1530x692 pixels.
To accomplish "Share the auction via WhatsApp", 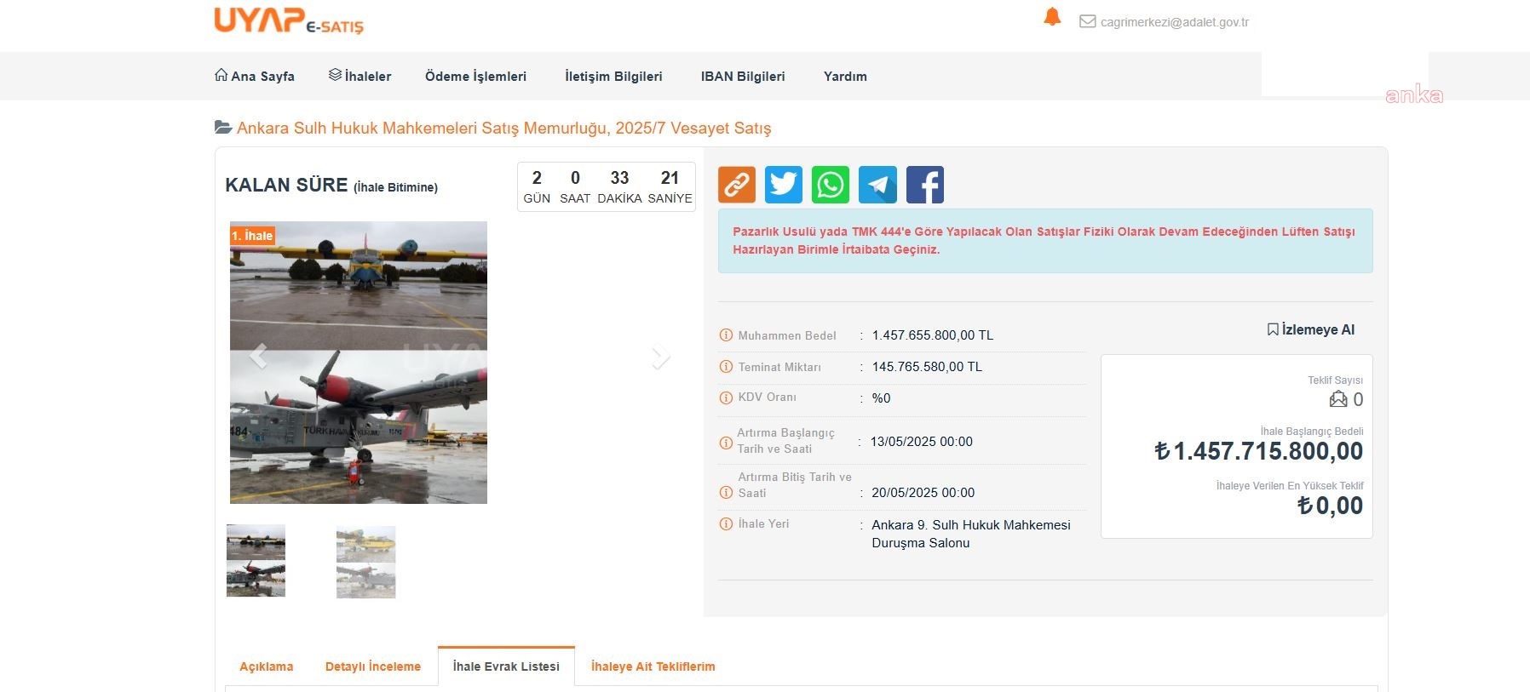I will (x=831, y=185).
